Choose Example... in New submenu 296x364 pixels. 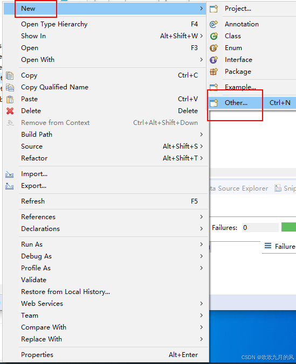click(x=252, y=87)
